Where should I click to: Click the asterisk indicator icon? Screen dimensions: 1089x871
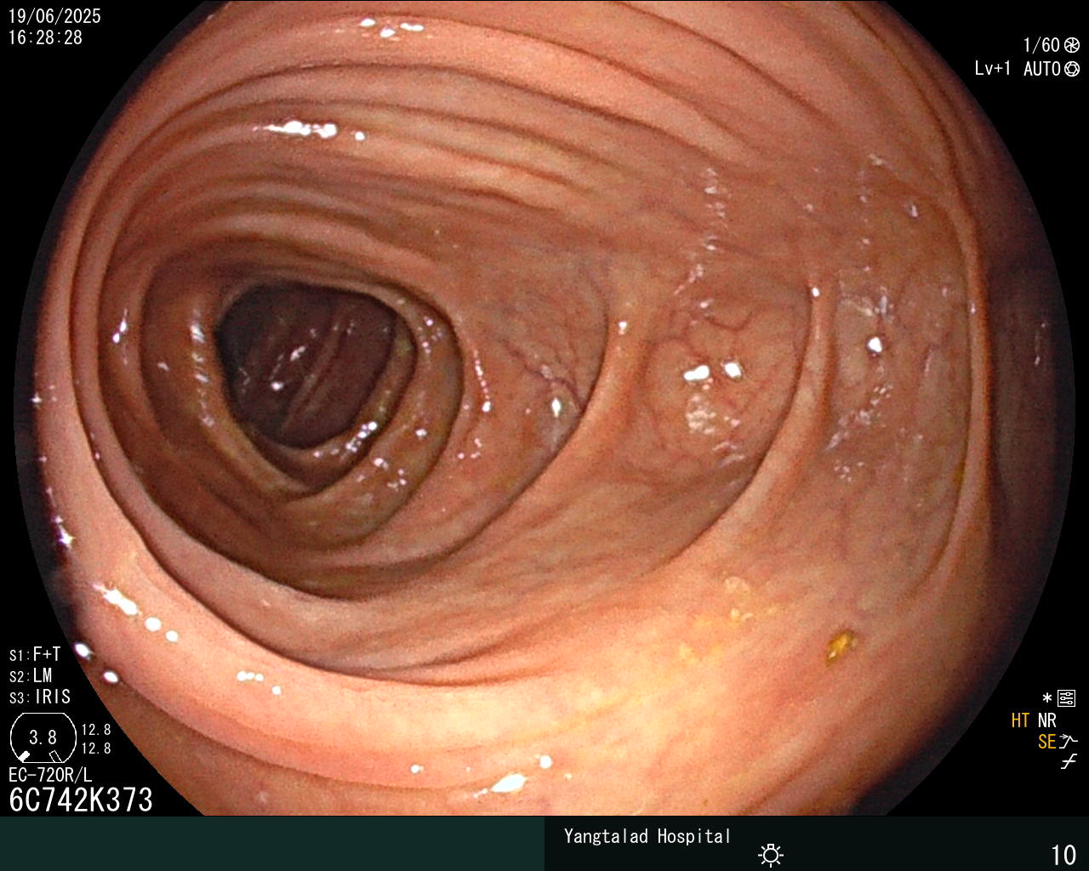[1047, 698]
